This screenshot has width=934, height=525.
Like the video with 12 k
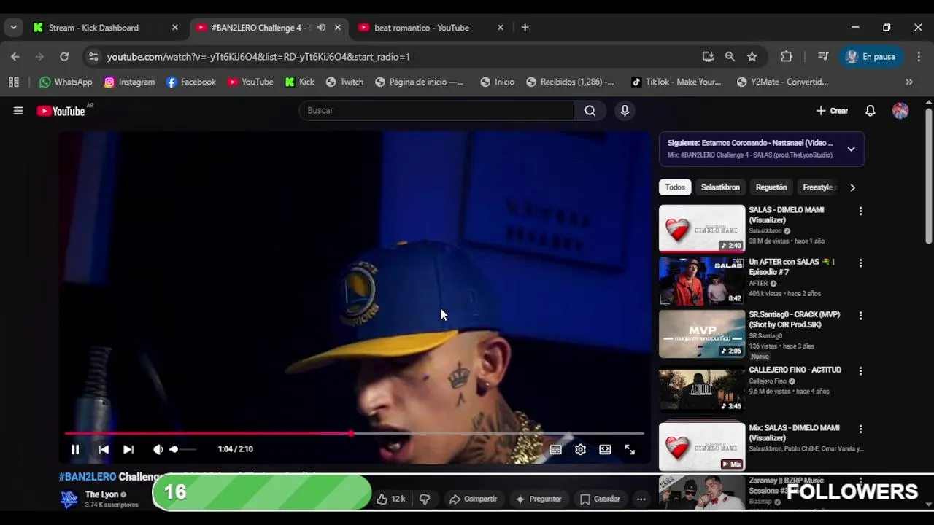coord(390,499)
